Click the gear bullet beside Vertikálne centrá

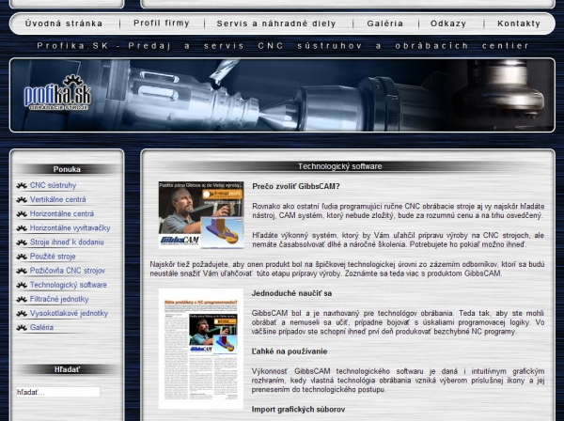pos(22,200)
